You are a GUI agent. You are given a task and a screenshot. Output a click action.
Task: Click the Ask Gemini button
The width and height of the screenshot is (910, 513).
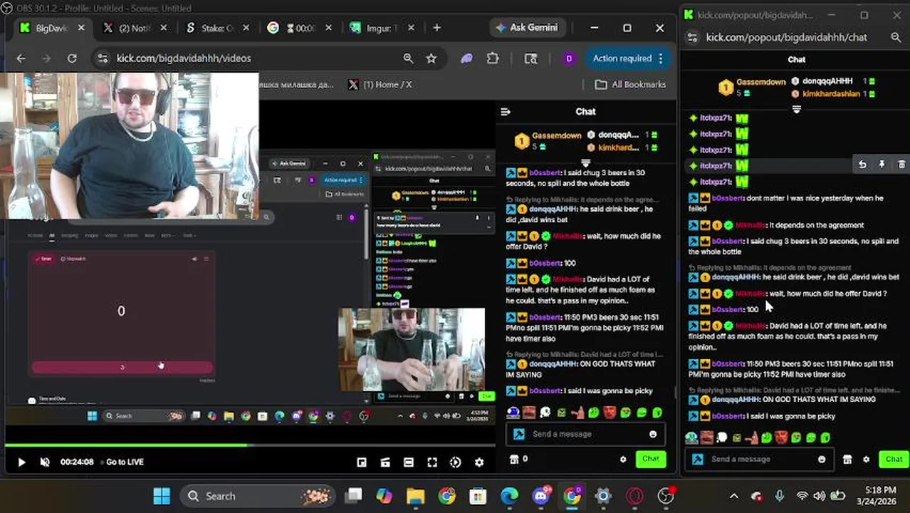click(527, 28)
